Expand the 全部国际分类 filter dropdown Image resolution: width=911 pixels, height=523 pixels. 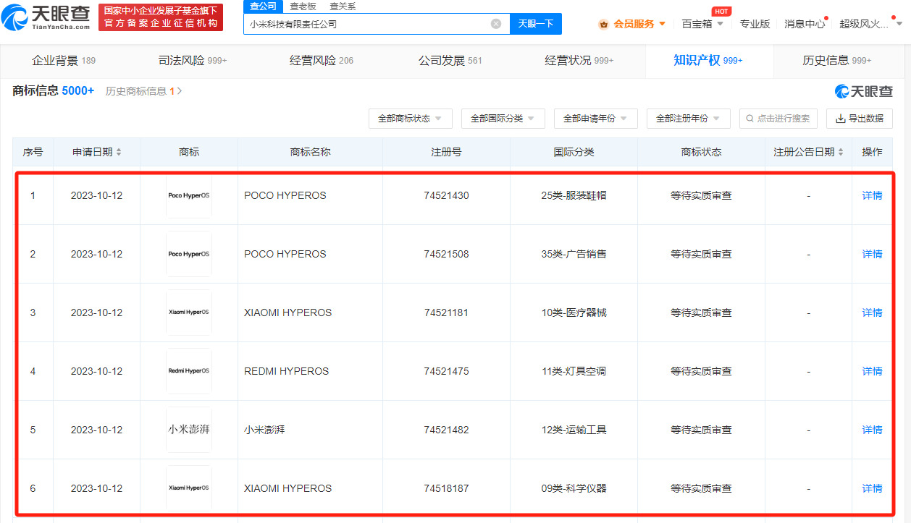click(503, 119)
